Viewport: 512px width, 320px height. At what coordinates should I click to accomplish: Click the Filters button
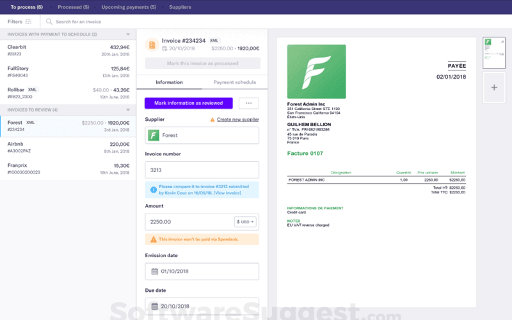[x=20, y=22]
